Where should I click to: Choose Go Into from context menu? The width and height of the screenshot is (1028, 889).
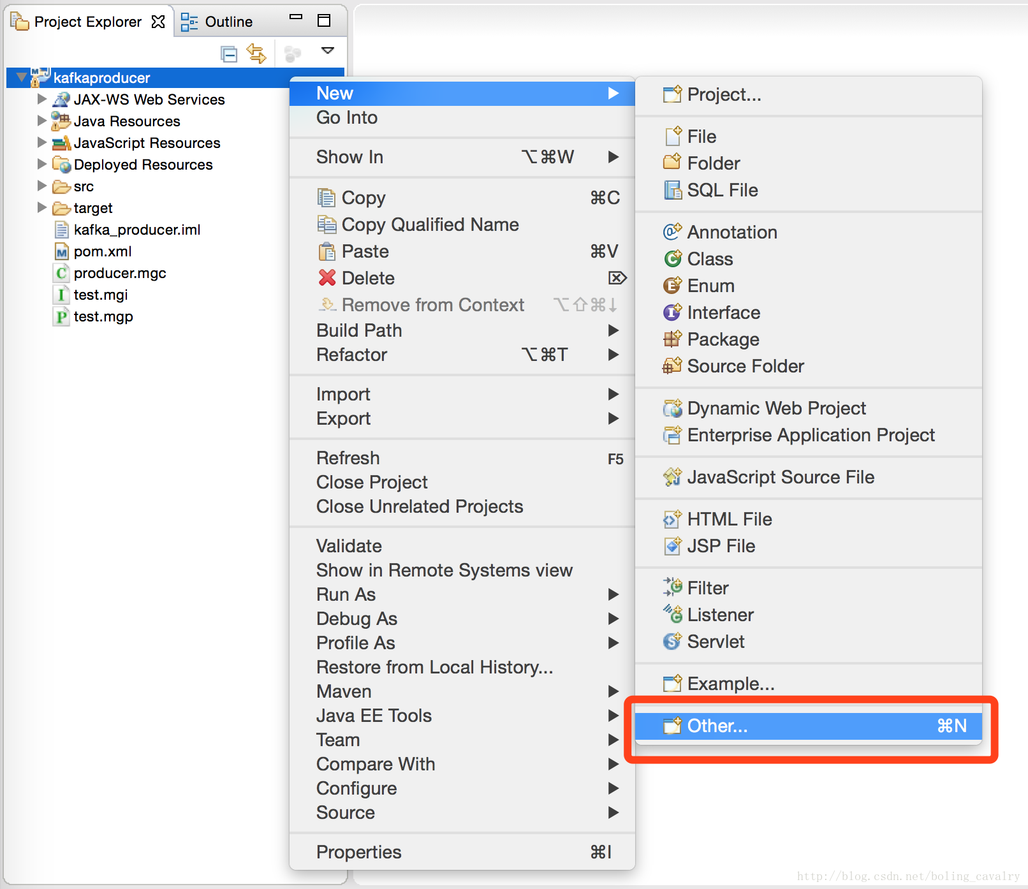(x=462, y=117)
